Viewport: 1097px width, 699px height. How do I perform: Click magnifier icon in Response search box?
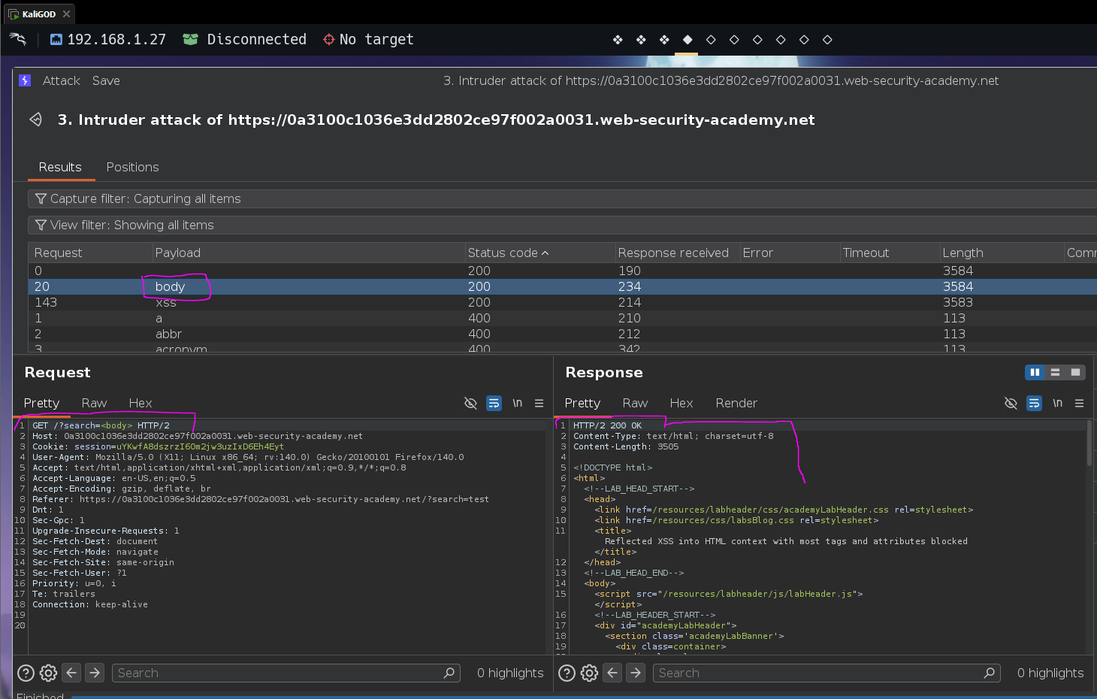click(990, 673)
